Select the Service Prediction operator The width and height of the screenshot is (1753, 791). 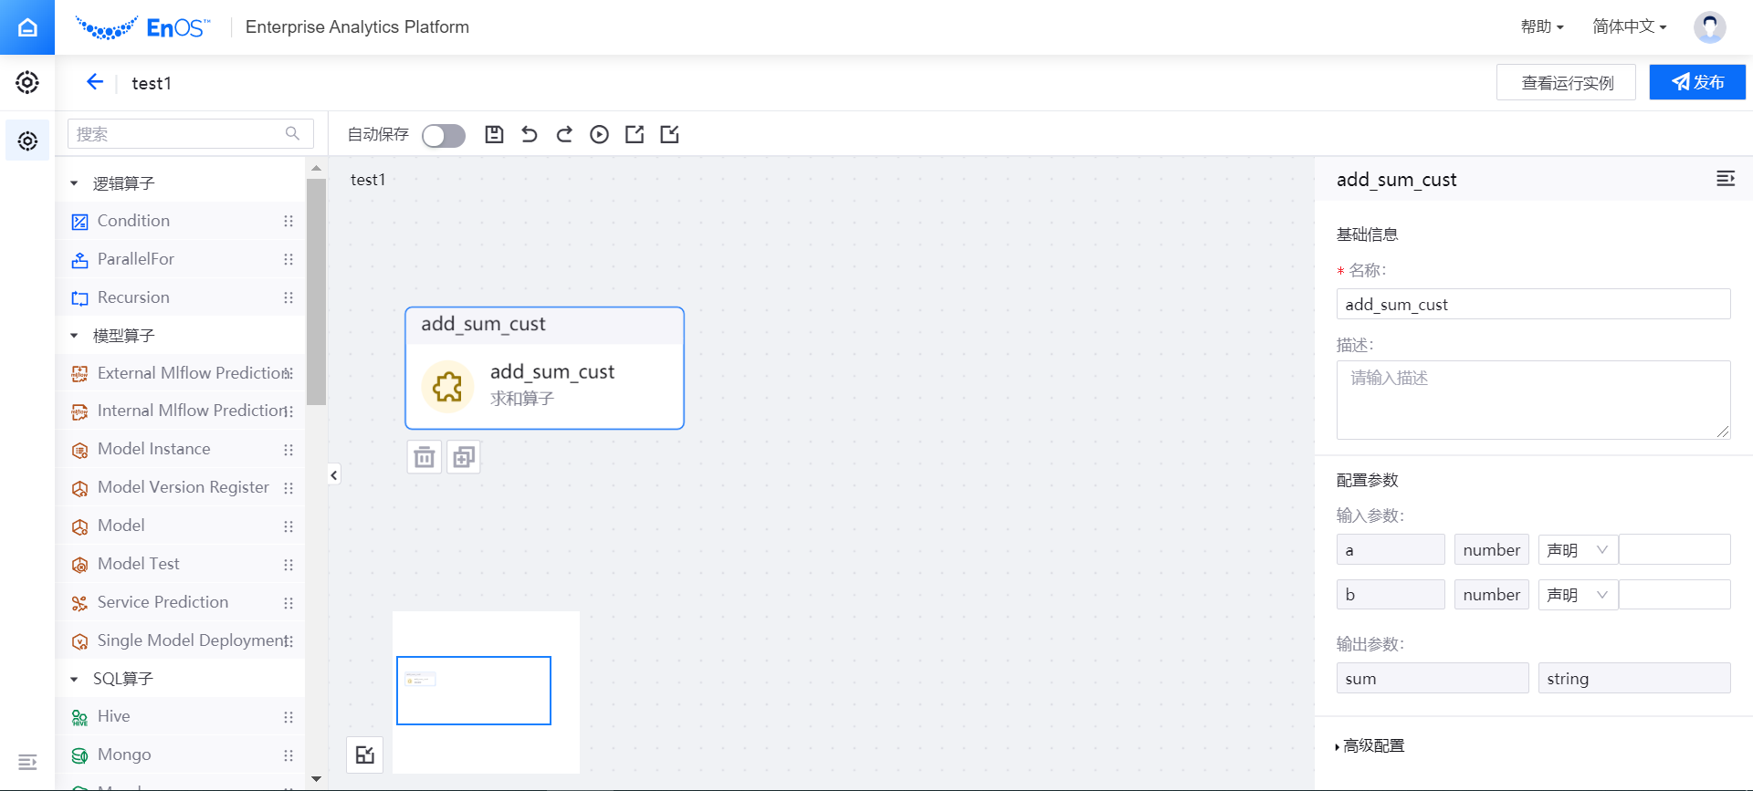click(181, 602)
